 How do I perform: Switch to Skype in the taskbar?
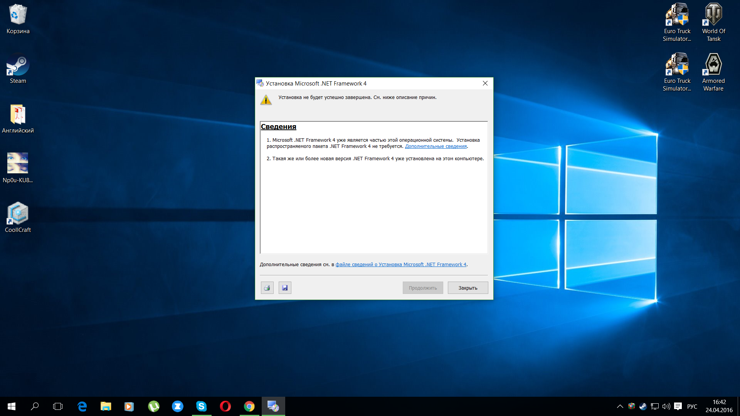201,406
